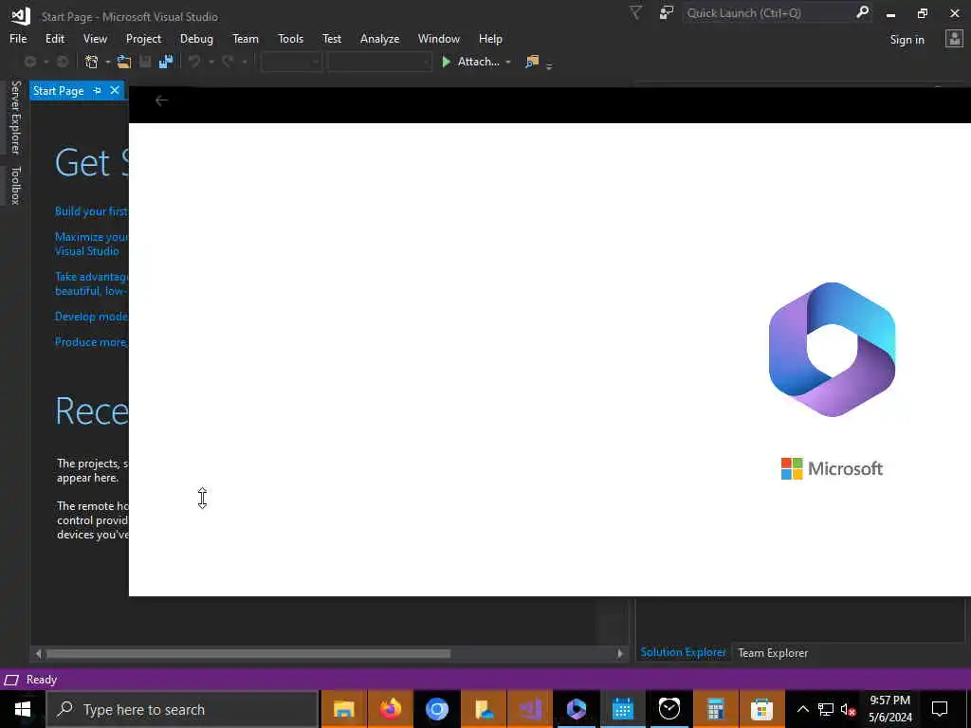The image size is (971, 728).
Task: Switch to Microsoft 365 taskbar icon
Action: [x=576, y=709]
